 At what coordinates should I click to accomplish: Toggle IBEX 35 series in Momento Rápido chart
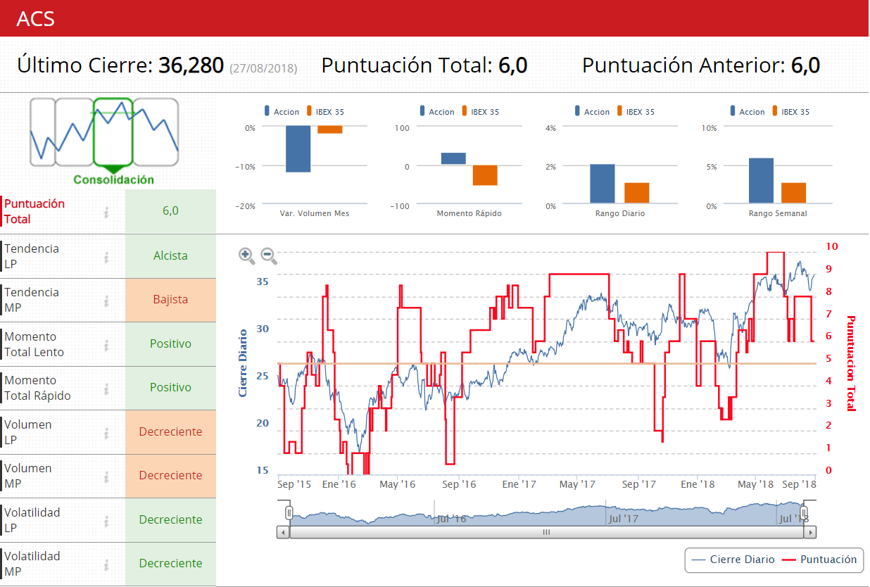(481, 112)
